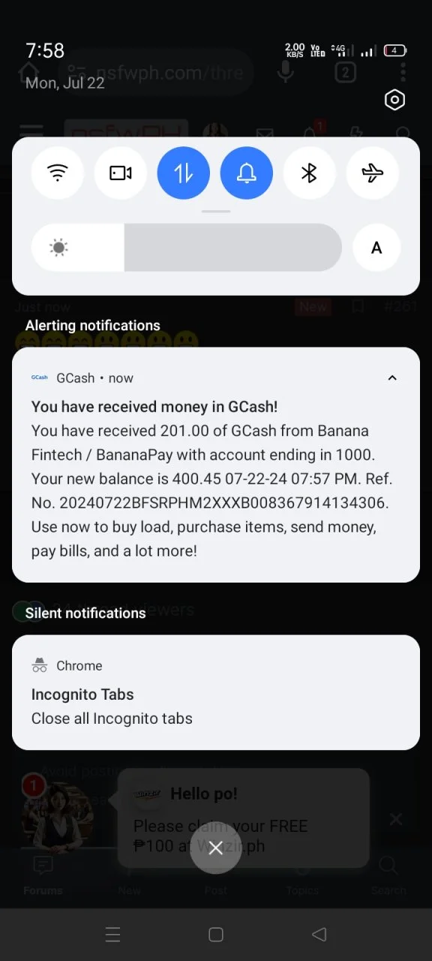Open the GCash received money notification
Screen dimensions: 432x961
pos(216,465)
